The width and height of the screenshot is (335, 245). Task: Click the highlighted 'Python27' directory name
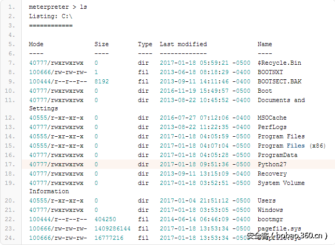click(272, 165)
